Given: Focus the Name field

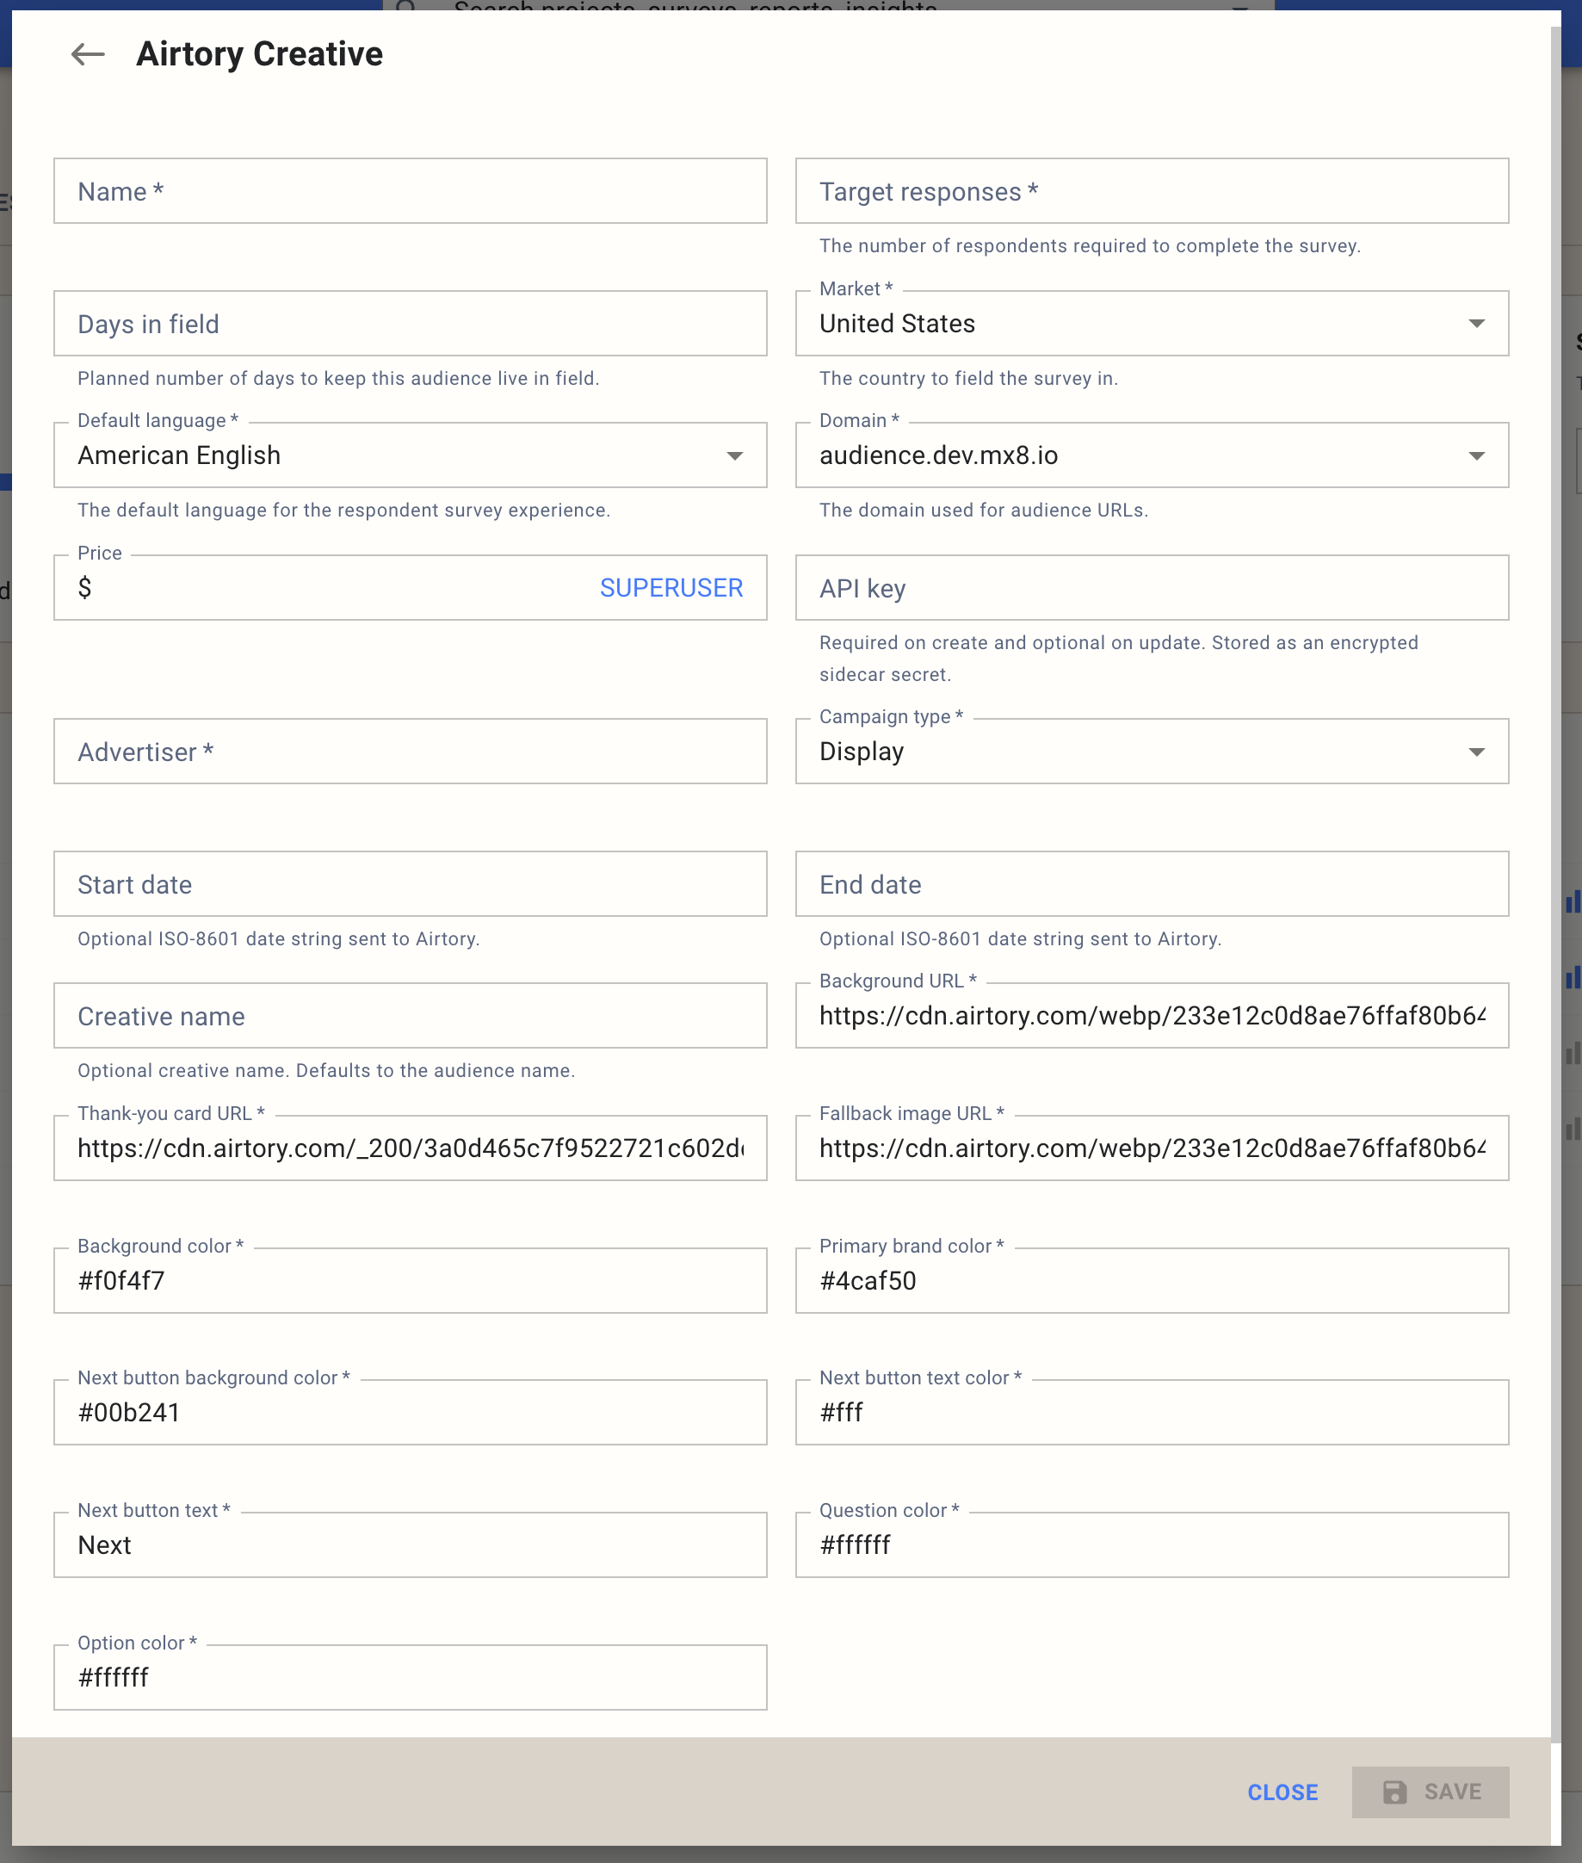Looking at the screenshot, I should tap(410, 191).
